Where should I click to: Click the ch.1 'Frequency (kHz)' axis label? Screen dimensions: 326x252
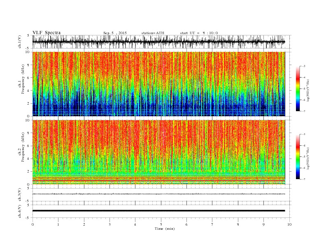click(23, 79)
